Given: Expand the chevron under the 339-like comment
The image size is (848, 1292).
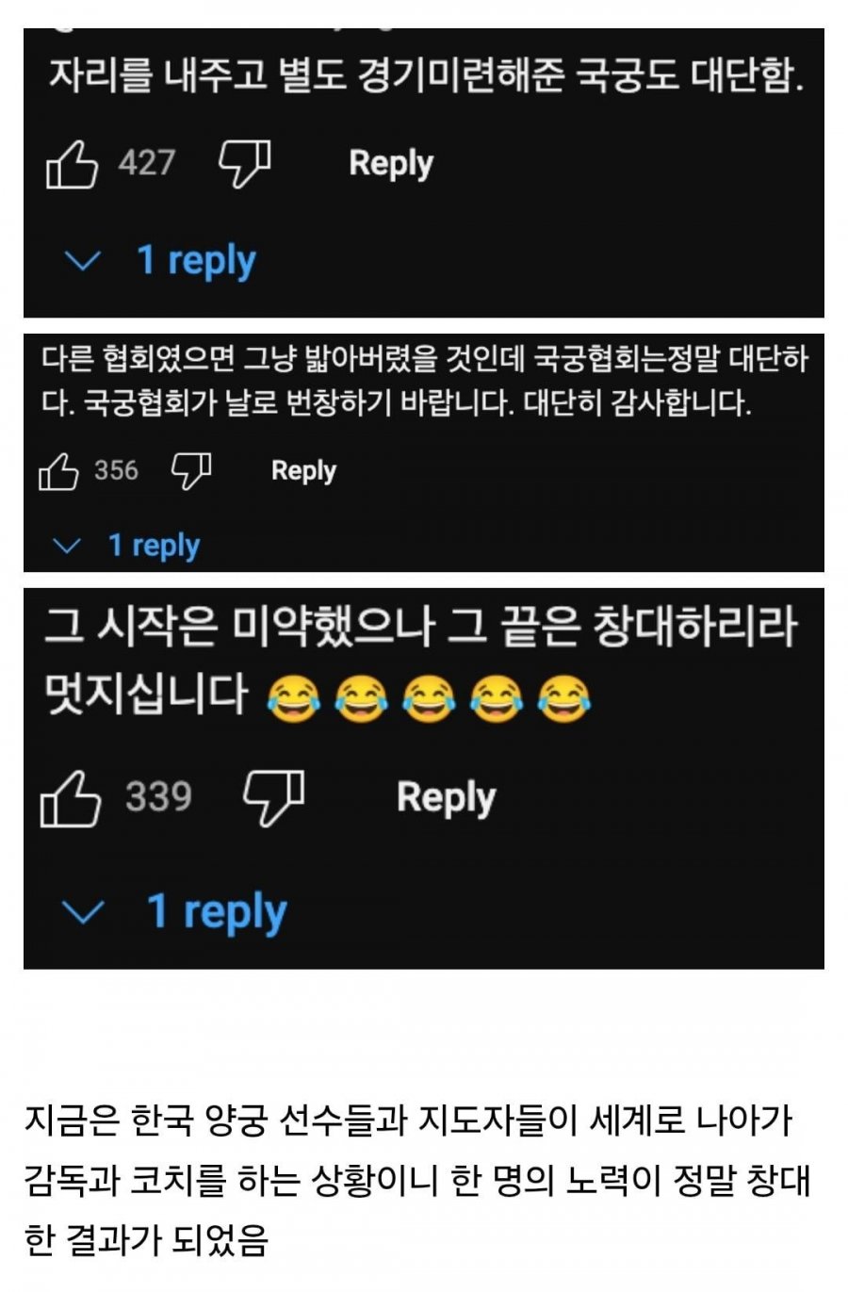Looking at the screenshot, I should (x=83, y=912).
